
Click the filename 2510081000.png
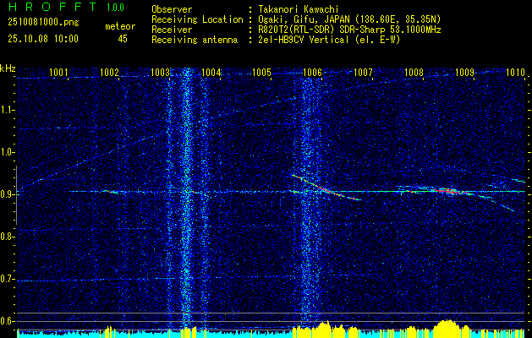pos(43,23)
